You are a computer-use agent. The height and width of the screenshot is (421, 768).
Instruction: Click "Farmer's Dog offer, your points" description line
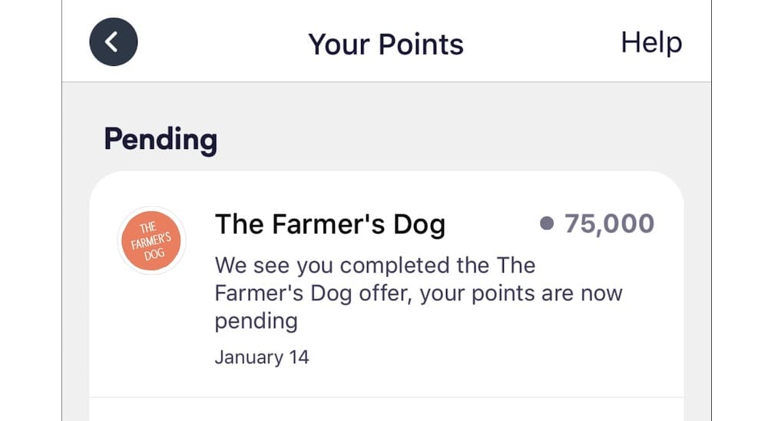[419, 293]
